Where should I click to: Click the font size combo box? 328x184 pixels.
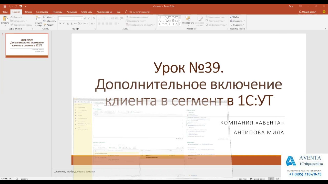pos(79,18)
